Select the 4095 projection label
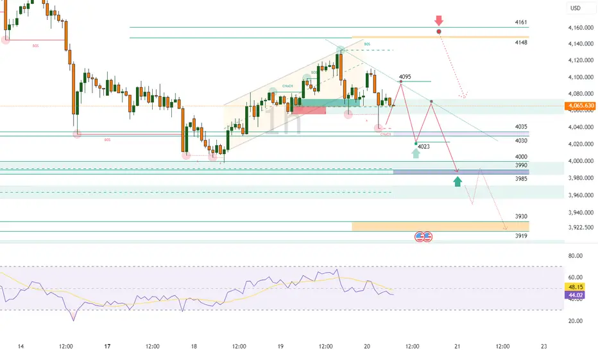 point(405,77)
